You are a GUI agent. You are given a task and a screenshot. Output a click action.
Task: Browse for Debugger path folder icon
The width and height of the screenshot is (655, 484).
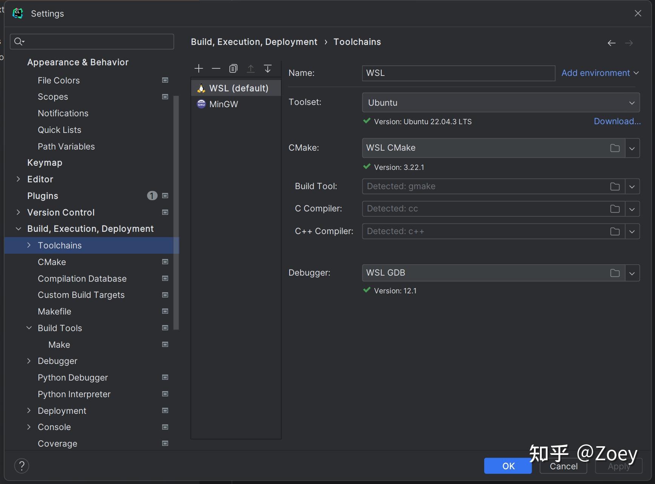pyautogui.click(x=615, y=273)
